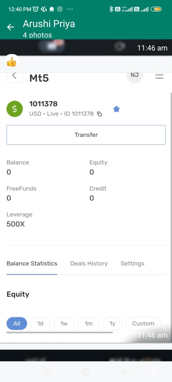Go to the Settings tab

(x=132, y=263)
